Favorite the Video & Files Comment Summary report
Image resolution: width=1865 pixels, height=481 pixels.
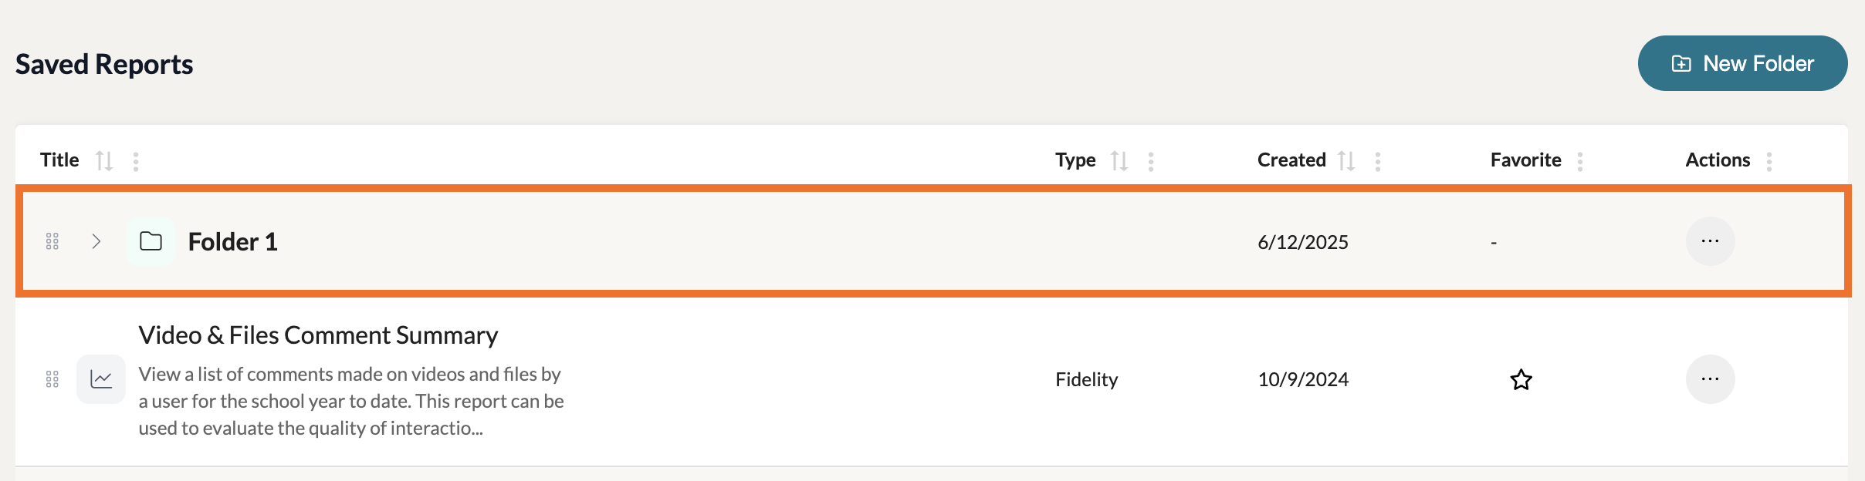1521,379
